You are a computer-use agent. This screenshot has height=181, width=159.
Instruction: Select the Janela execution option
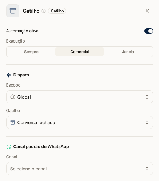[x=128, y=52]
